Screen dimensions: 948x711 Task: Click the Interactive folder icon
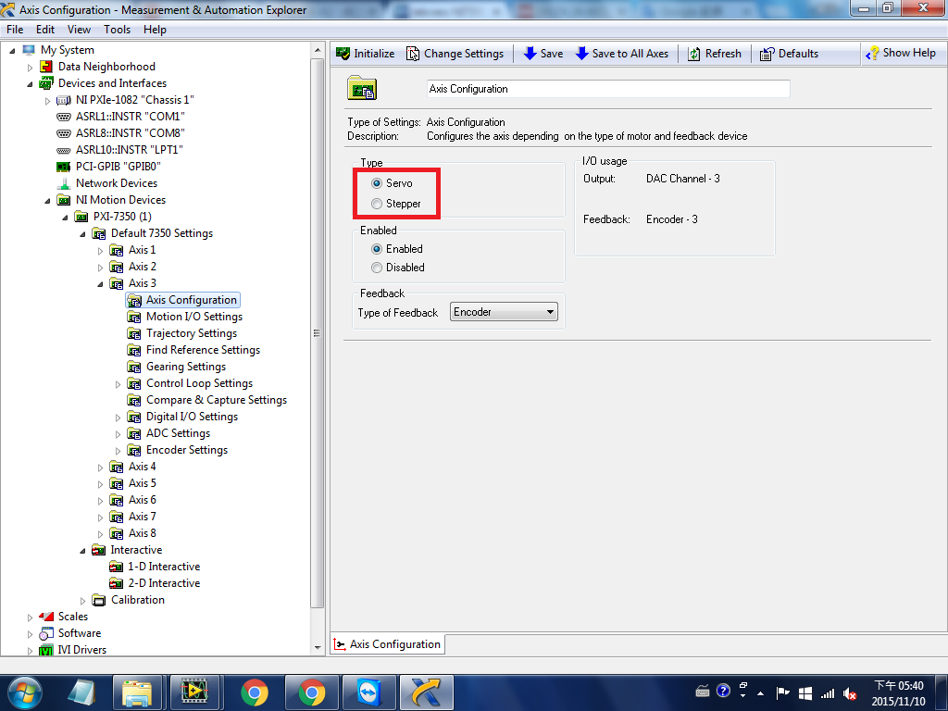pos(98,550)
